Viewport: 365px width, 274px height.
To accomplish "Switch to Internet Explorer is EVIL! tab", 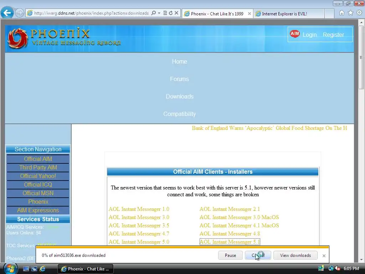I will point(289,14).
